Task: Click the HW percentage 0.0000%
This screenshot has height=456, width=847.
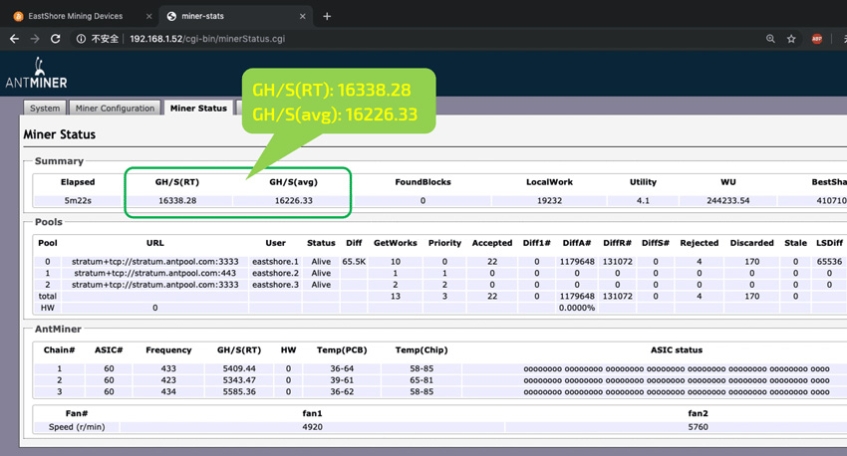Action: tap(577, 308)
